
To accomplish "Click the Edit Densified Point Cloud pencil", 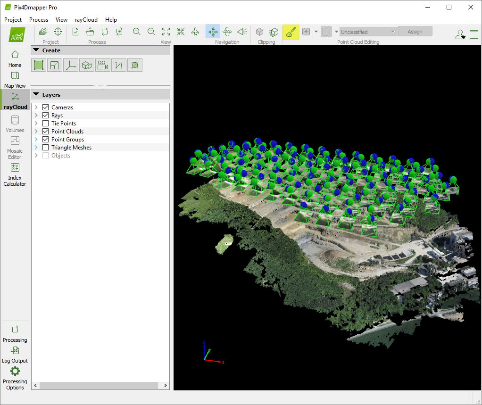I will [291, 31].
